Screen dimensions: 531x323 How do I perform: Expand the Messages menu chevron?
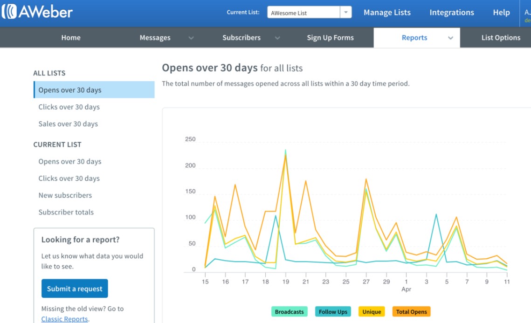pyautogui.click(x=191, y=38)
